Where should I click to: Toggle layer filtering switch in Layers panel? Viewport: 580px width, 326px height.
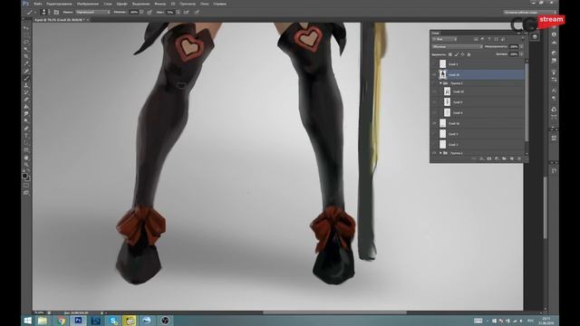click(x=522, y=39)
